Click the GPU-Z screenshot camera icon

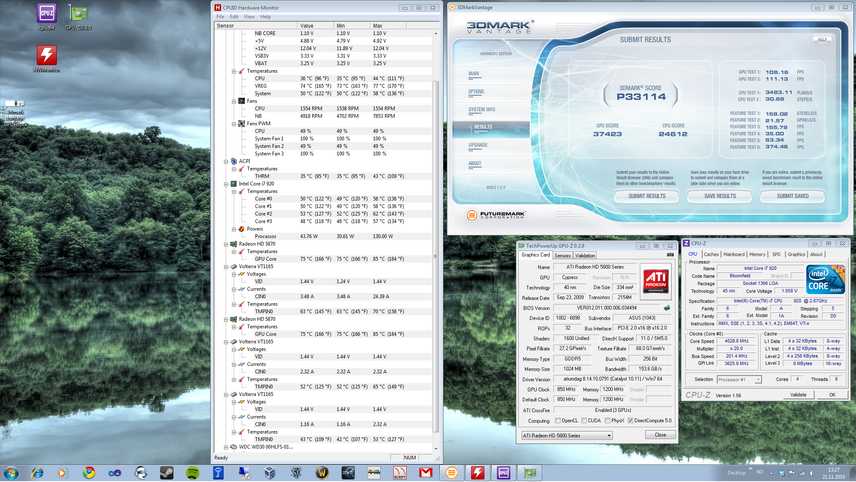(670, 254)
